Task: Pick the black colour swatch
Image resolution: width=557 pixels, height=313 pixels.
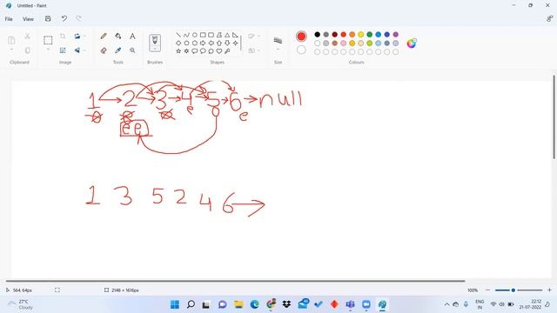Action: point(317,35)
